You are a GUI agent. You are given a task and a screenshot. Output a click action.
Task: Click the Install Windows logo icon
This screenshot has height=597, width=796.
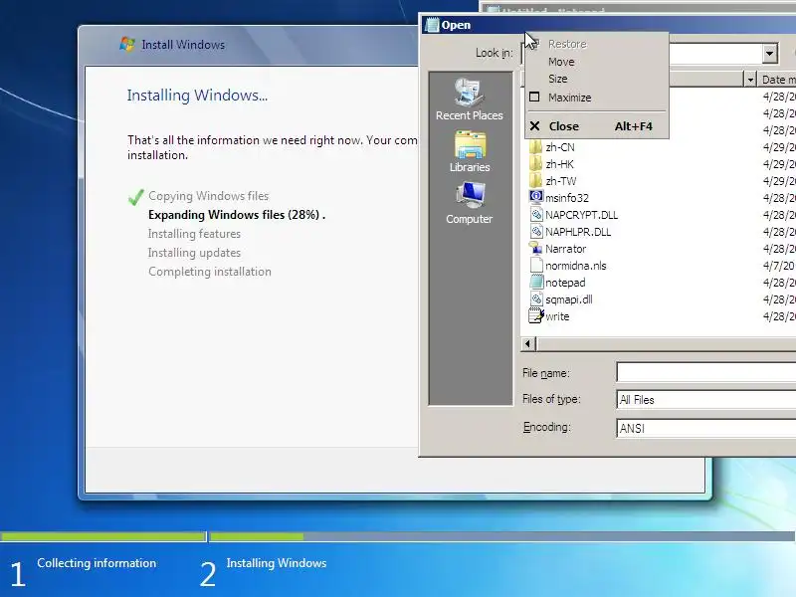click(x=127, y=44)
